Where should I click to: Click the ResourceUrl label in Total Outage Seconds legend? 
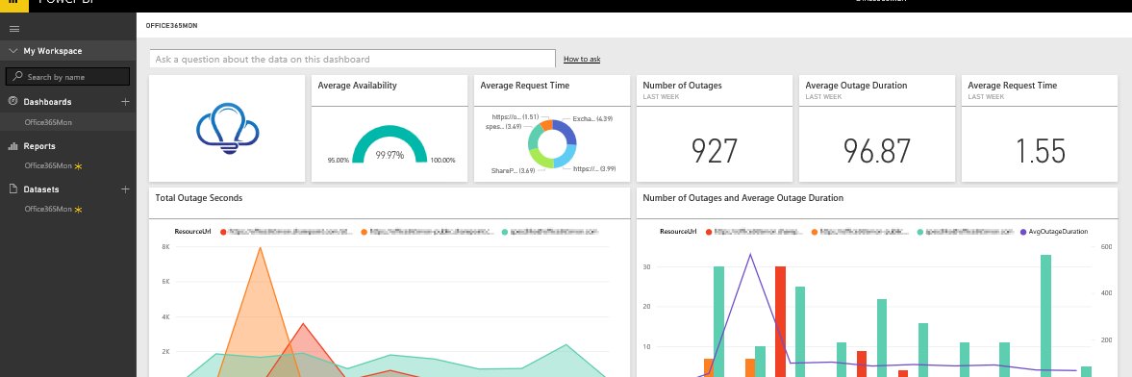(x=192, y=232)
